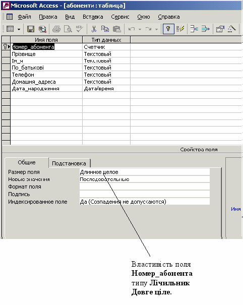The image size is (243, 305).
Task: Click the Print Preview icon
Action: coord(68,29)
